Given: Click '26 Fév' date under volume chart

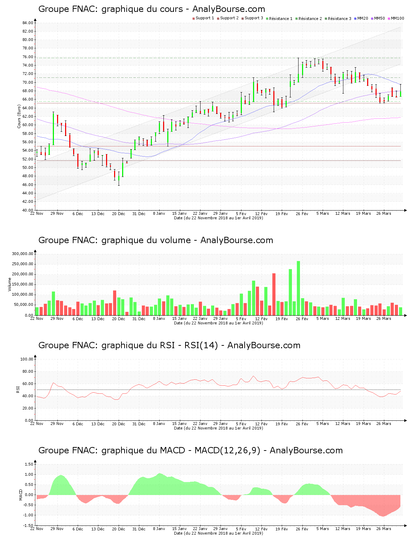Looking at the screenshot, I should pyautogui.click(x=302, y=318).
